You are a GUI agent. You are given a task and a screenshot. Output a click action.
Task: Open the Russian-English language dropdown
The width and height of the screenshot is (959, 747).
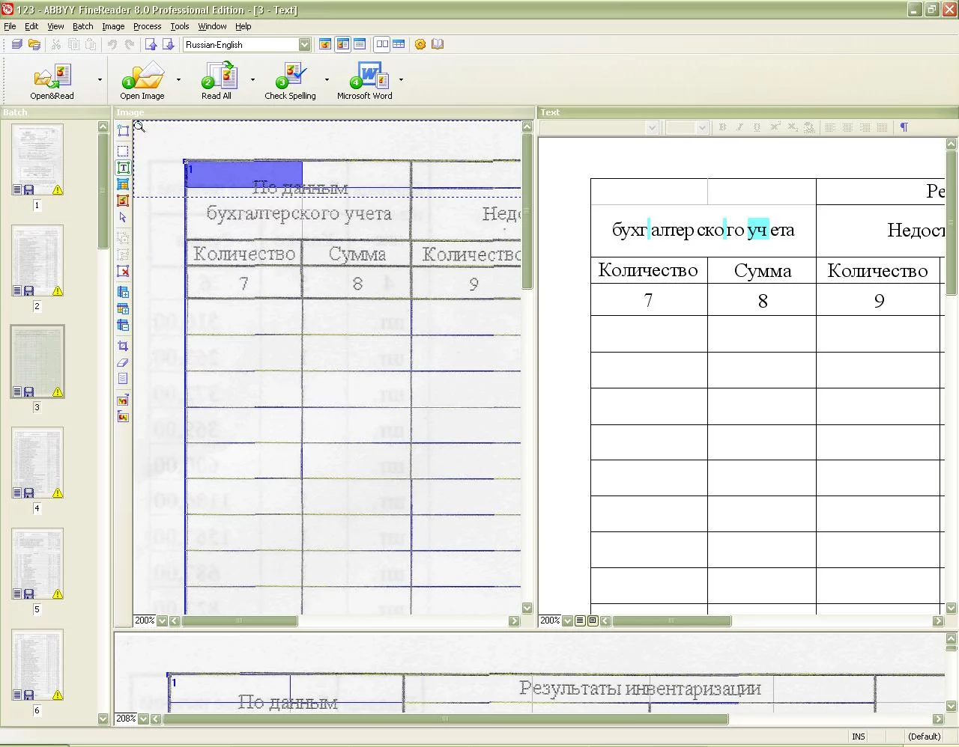(x=304, y=44)
